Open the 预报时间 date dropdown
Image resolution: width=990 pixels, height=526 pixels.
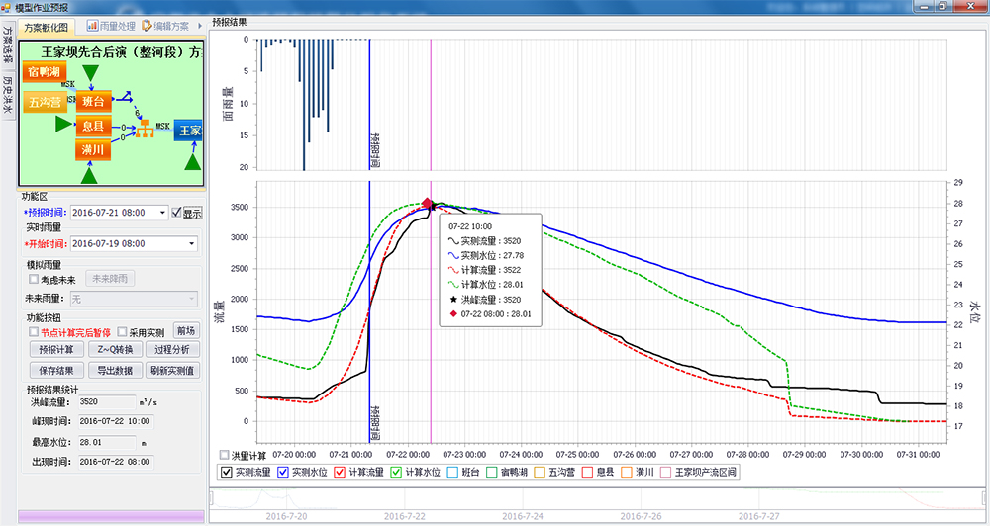pos(161,213)
